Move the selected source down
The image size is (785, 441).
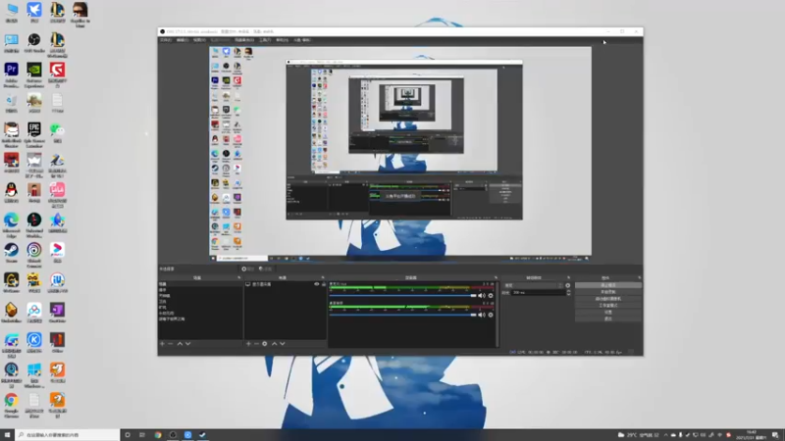283,344
